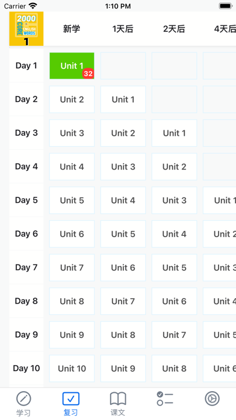Select the Day 10 row label
Viewport: 236px width, 420px height.
tap(26, 368)
